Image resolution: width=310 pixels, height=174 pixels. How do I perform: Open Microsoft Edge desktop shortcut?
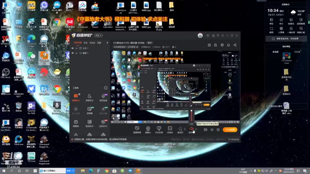31,41
